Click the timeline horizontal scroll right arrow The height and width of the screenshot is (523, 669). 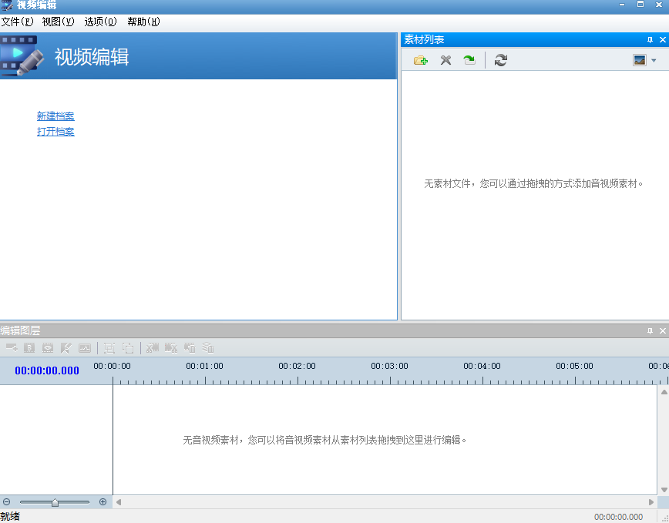point(651,502)
